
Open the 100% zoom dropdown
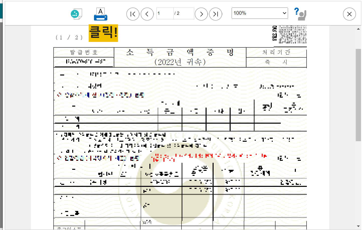pyautogui.click(x=260, y=13)
